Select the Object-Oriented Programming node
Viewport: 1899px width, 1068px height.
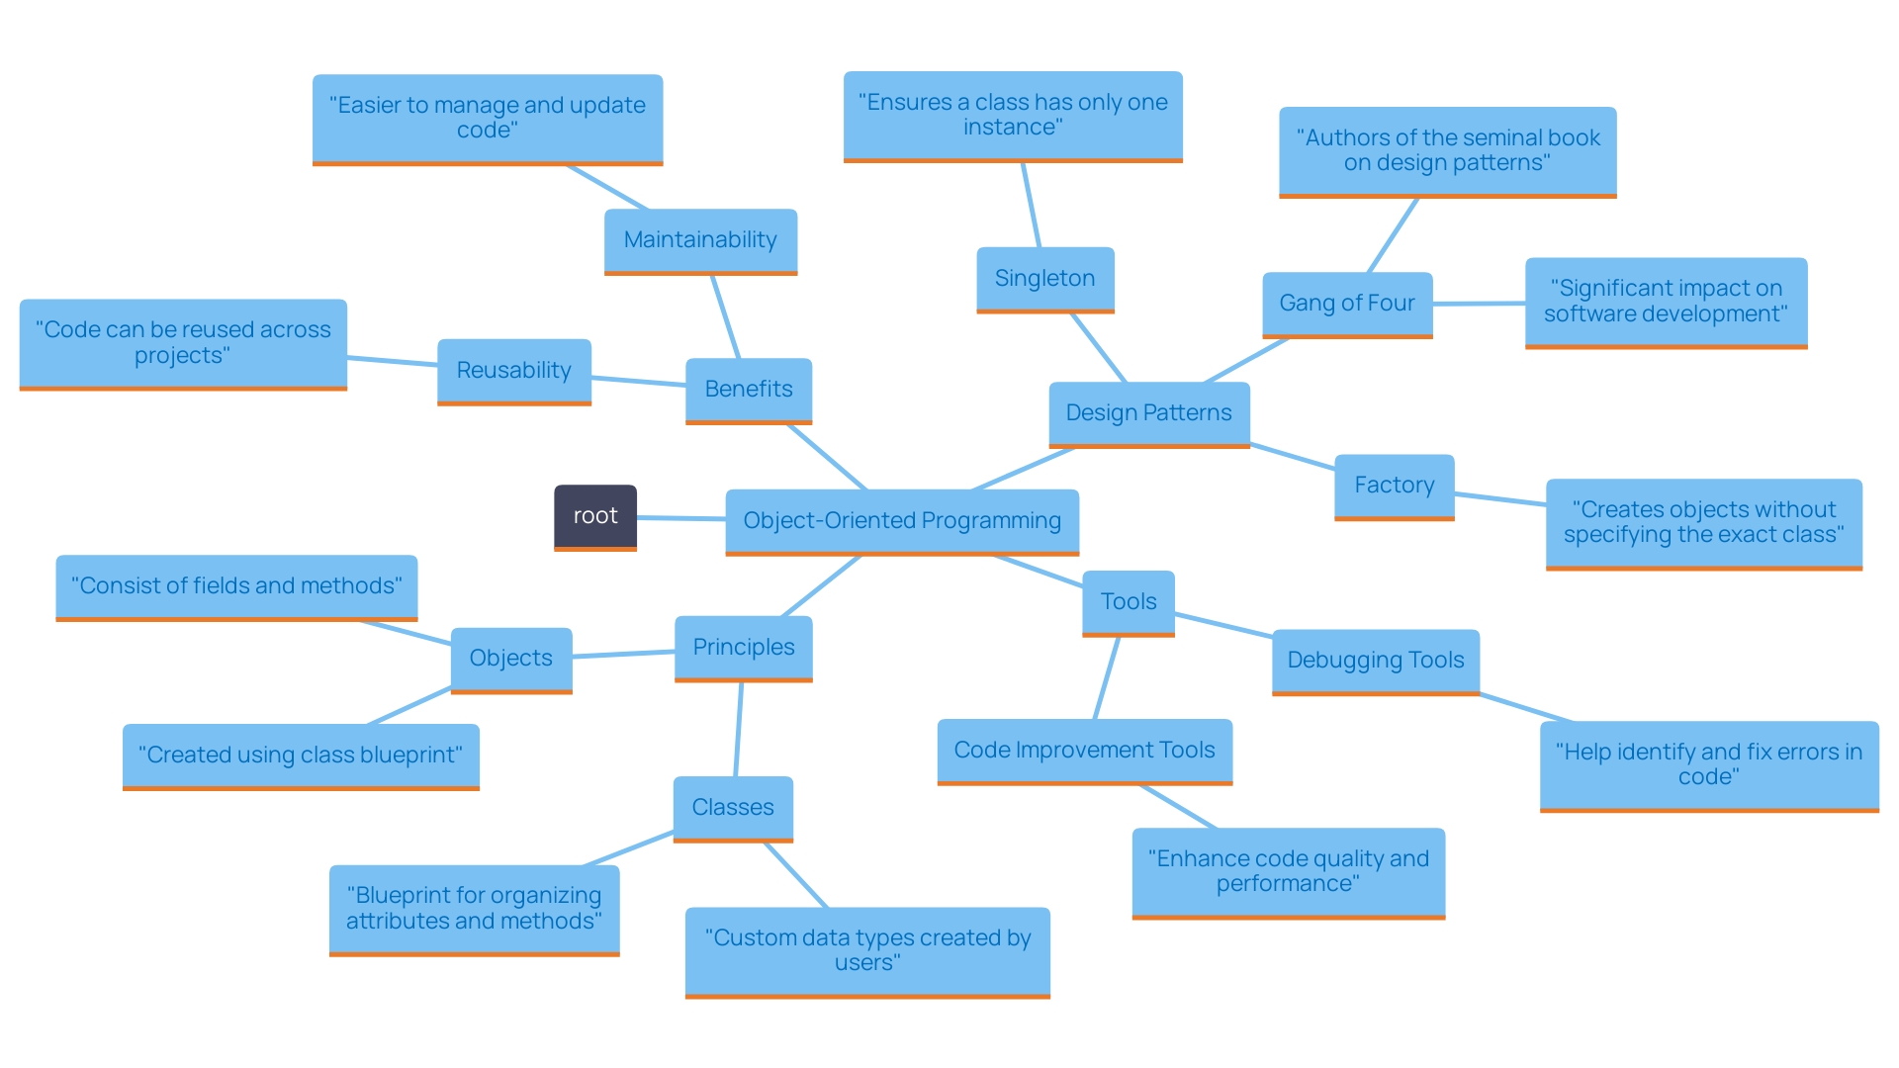906,519
